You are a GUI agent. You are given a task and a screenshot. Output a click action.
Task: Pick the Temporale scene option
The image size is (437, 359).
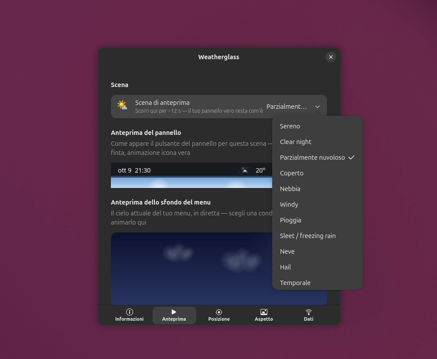pyautogui.click(x=317, y=282)
